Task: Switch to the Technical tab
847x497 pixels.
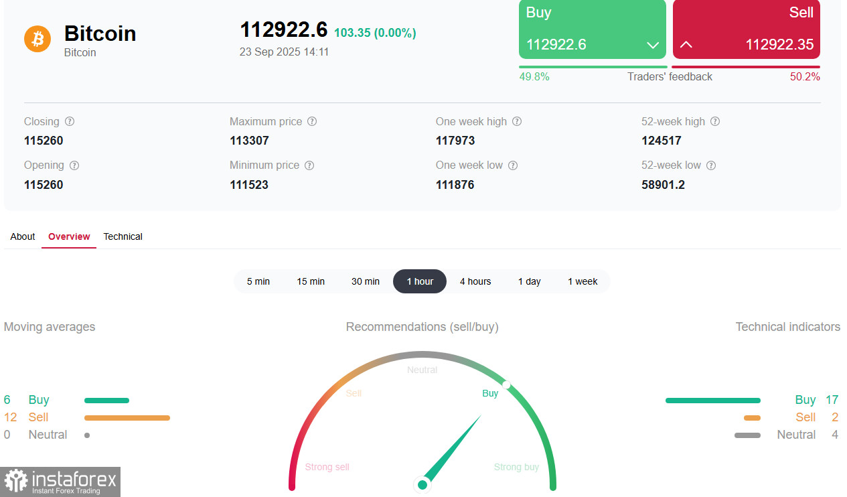Action: (123, 236)
